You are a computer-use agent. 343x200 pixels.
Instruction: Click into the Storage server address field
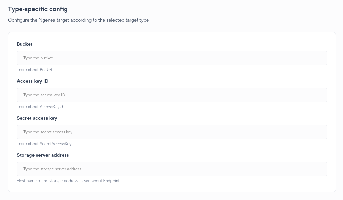coord(172,169)
